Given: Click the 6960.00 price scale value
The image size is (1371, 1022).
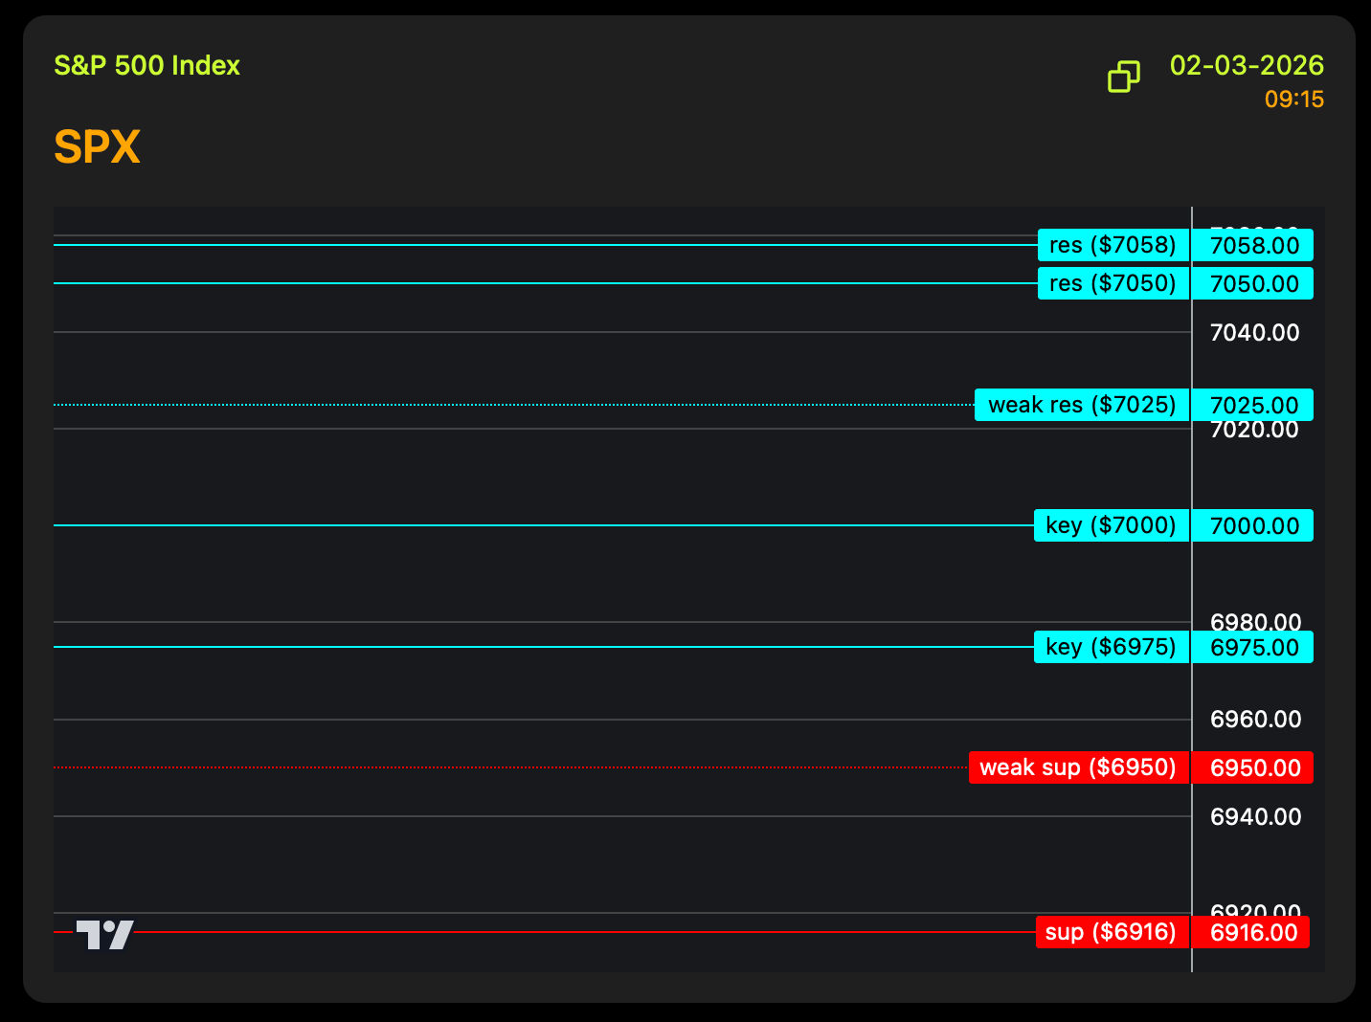Looking at the screenshot, I should click(x=1254, y=720).
